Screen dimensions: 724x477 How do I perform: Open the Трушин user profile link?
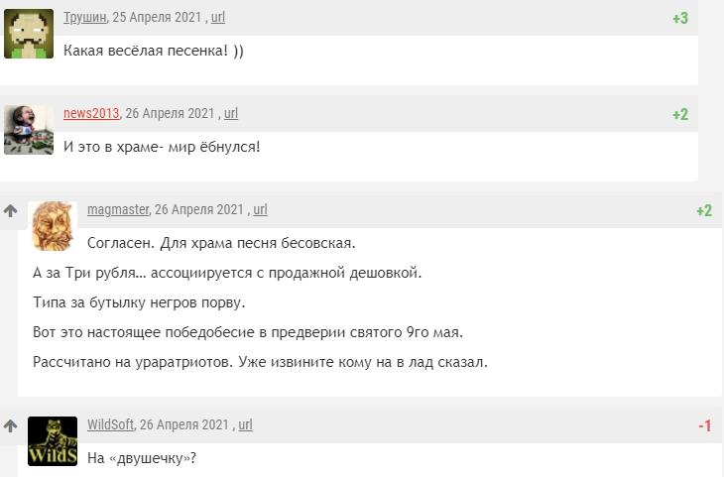pyautogui.click(x=84, y=17)
